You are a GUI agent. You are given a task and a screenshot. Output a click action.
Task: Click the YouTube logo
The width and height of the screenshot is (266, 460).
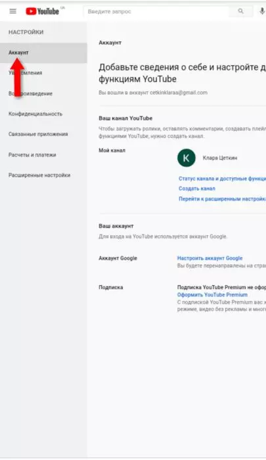[43, 11]
